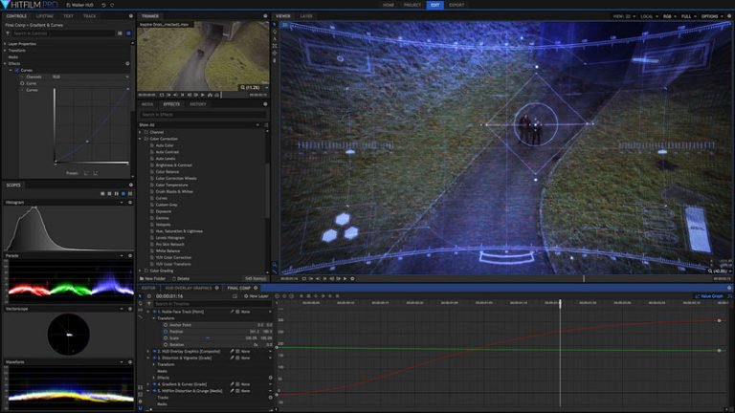This screenshot has width=735, height=413.
Task: Open the Effects panel options gear
Action: [265, 104]
